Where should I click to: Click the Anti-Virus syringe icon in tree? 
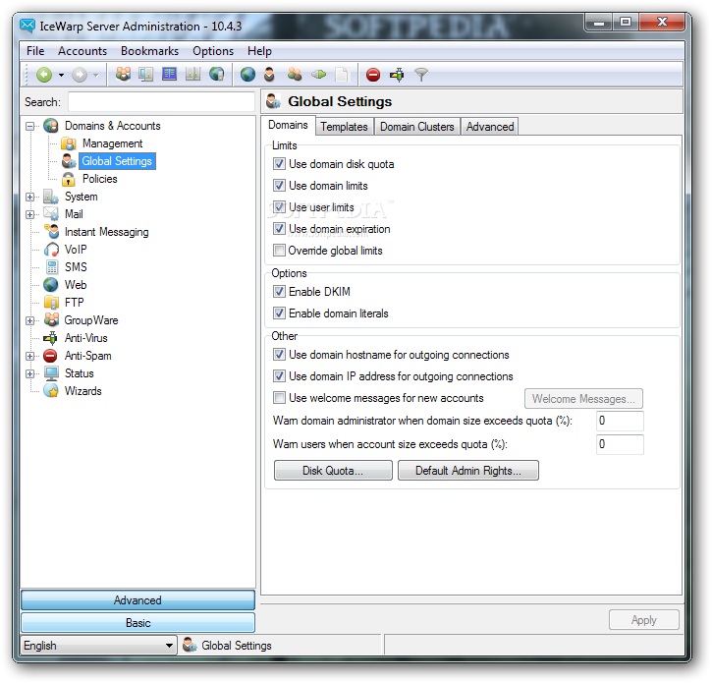51,338
